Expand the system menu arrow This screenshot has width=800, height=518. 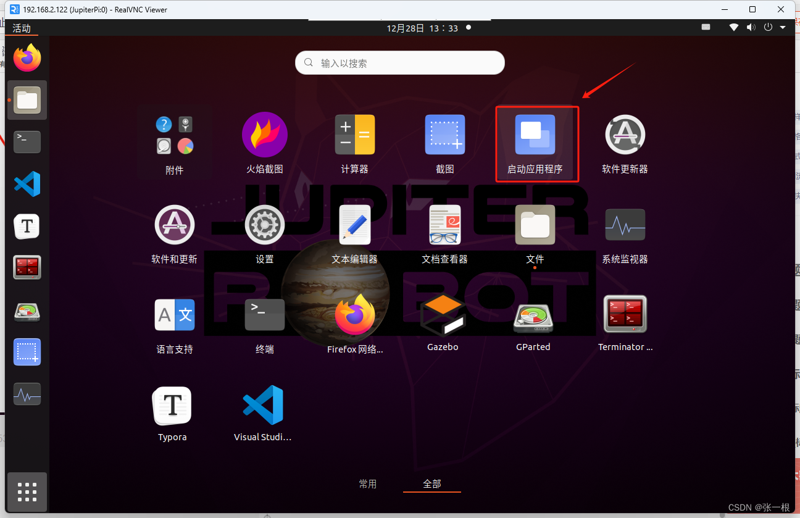pos(783,28)
